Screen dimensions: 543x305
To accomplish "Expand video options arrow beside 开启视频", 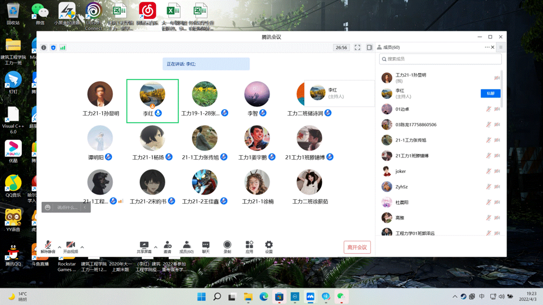I will 82,247.
